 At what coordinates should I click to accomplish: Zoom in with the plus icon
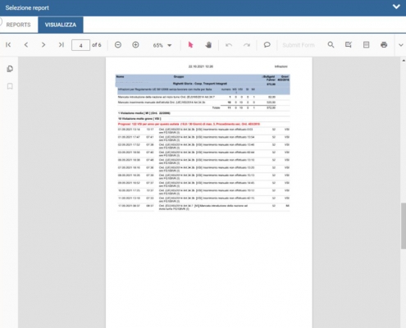pos(135,45)
